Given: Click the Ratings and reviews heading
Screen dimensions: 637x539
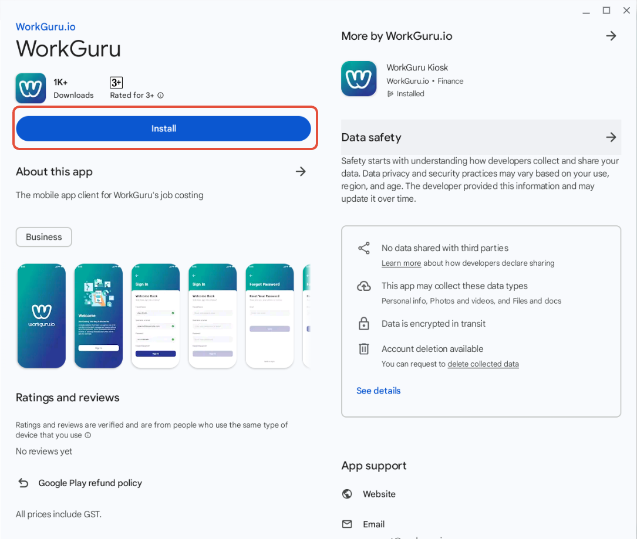Looking at the screenshot, I should pyautogui.click(x=68, y=397).
